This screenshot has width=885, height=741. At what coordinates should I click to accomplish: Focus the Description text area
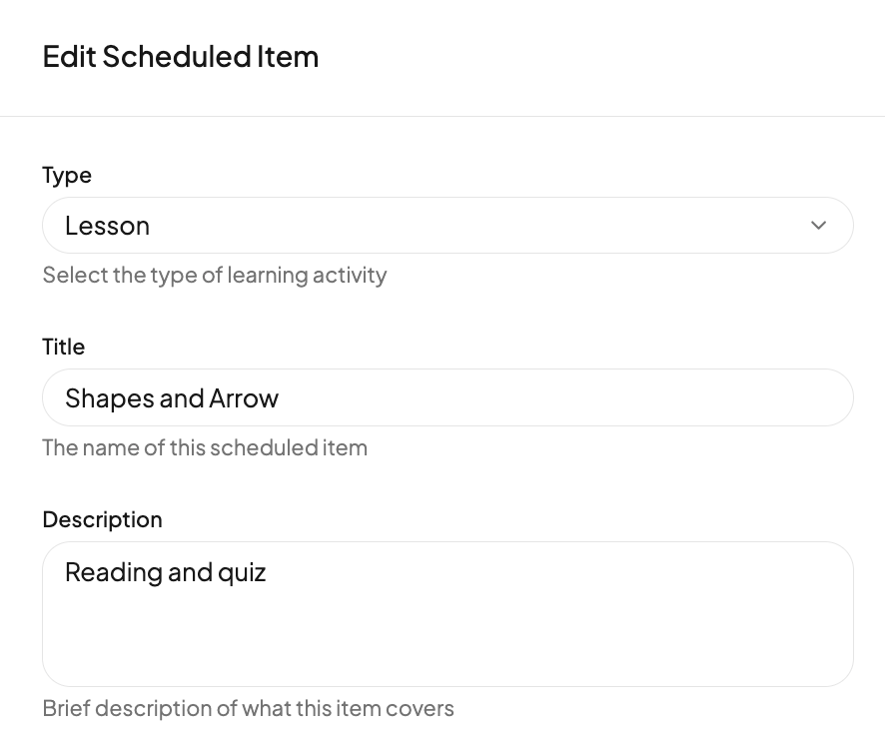pos(447,613)
